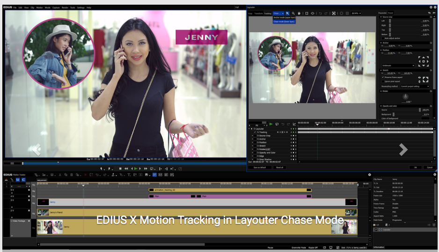Toggle the highlighted blue view icon in timeline toolbar

(154, 175)
